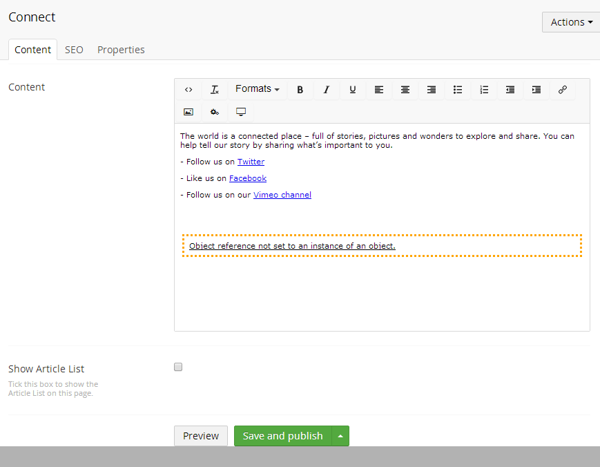Open the Properties tab

[x=121, y=50]
